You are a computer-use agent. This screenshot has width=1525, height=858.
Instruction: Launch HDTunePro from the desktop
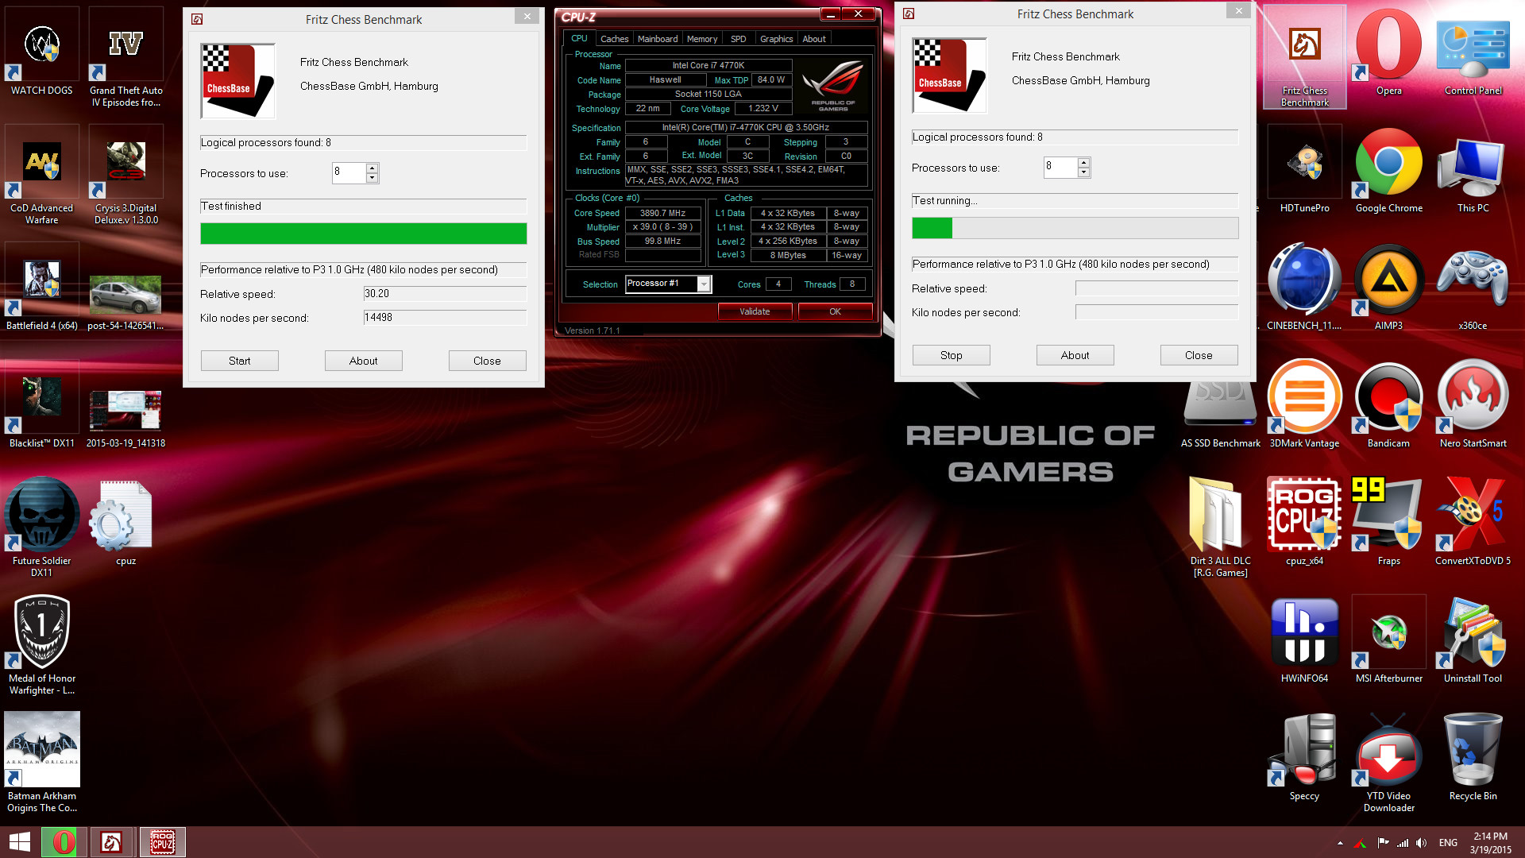pyautogui.click(x=1303, y=164)
